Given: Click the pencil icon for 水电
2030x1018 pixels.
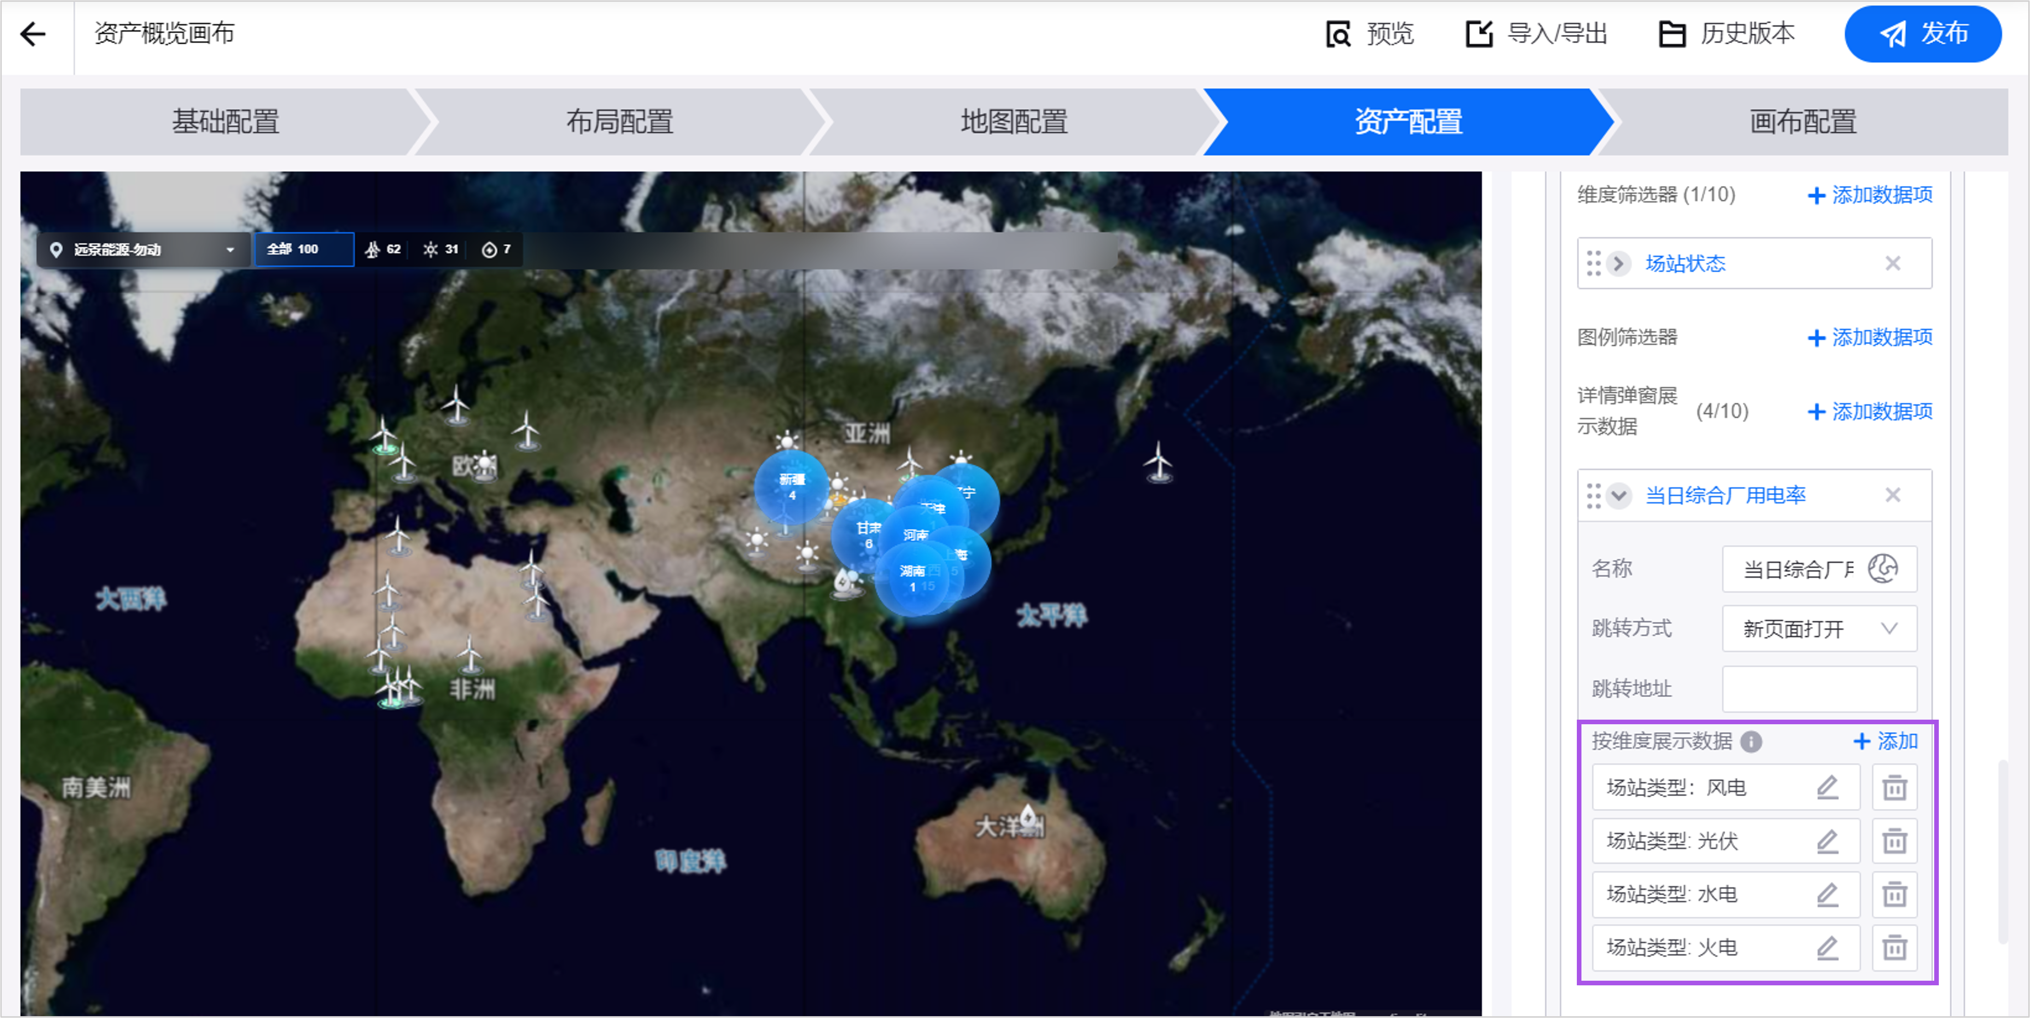Looking at the screenshot, I should pyautogui.click(x=1827, y=894).
